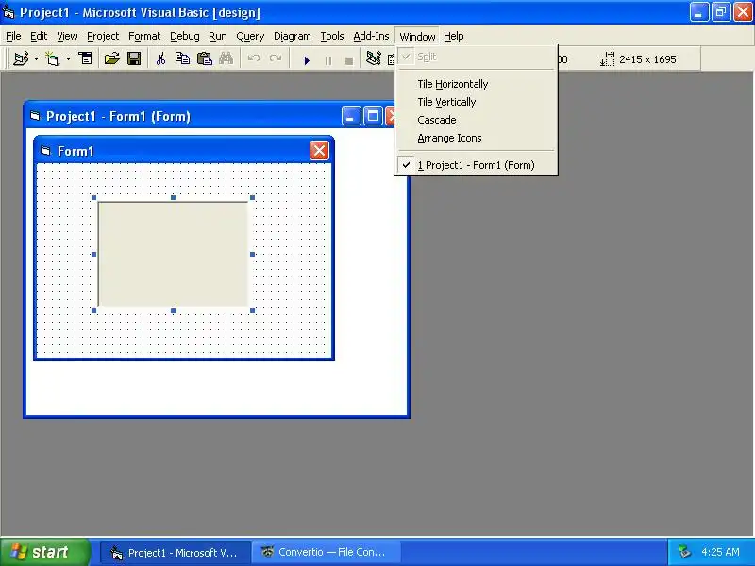Select checked '1 Project1 - Form1 (Form)' entry
Screen dimensions: 755x566
pyautogui.click(x=477, y=165)
